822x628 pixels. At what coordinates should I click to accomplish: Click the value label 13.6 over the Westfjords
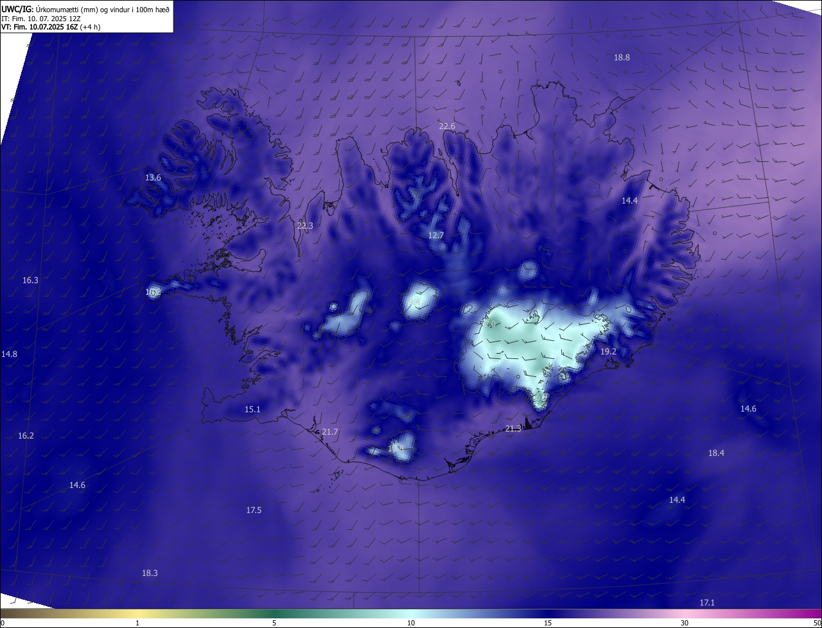click(153, 177)
